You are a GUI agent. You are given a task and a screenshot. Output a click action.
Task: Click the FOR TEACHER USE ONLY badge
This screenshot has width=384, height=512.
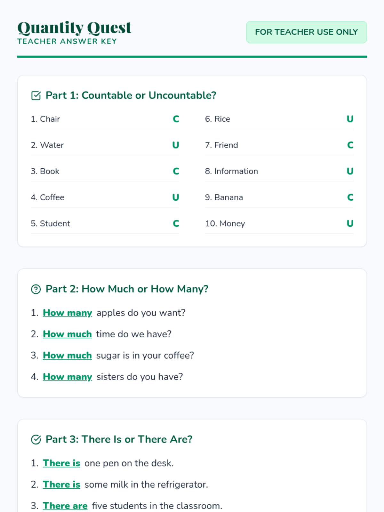[306, 32]
